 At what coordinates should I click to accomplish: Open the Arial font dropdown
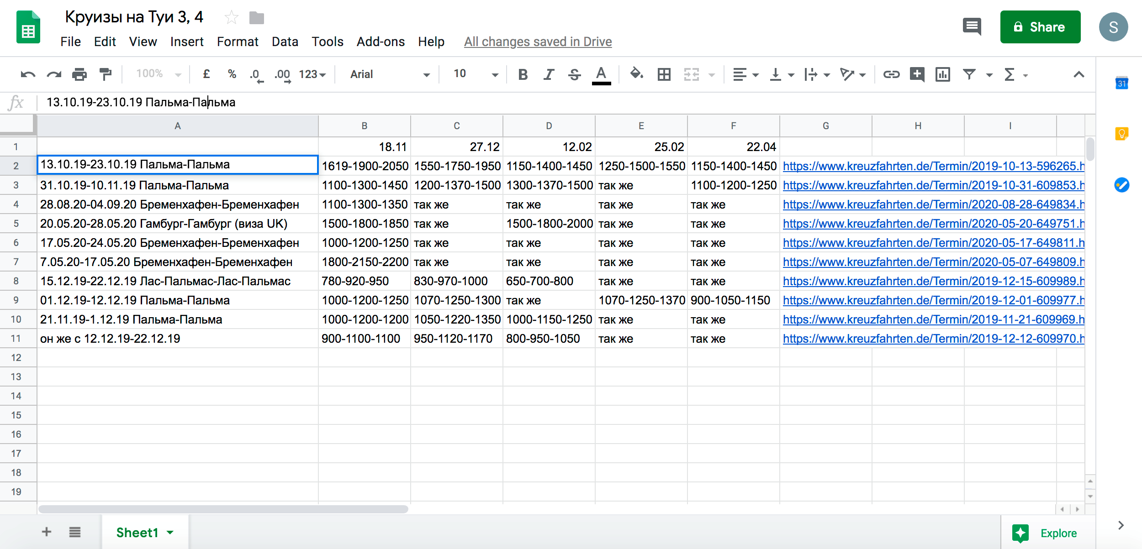390,74
